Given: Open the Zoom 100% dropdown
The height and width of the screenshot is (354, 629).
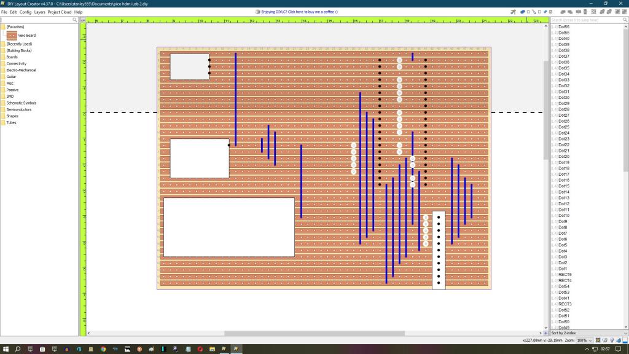Looking at the screenshot, I should point(584,340).
